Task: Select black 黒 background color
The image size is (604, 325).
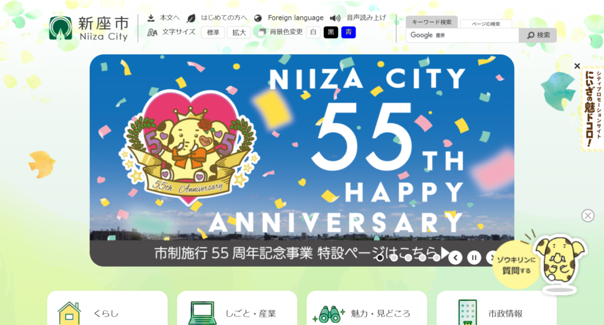Action: point(331,32)
